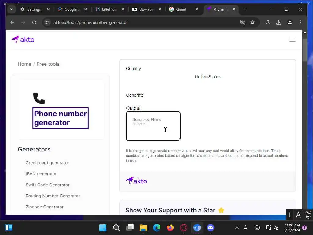Open Zipcode Generator link
Viewport: 313px width, 235px height.
45,207
